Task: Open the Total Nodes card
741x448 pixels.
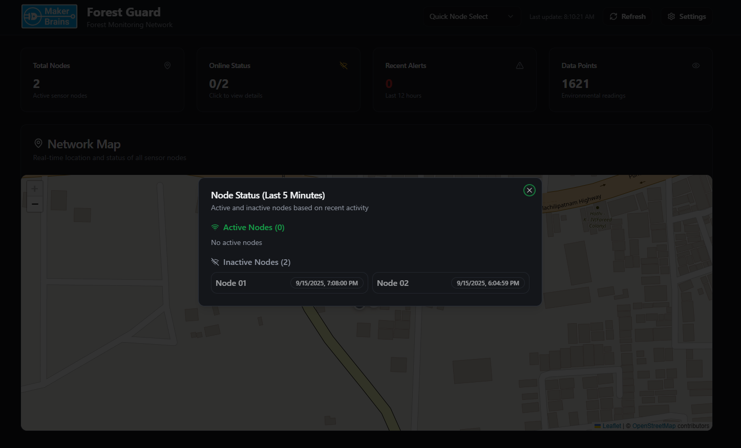Action: [x=102, y=80]
